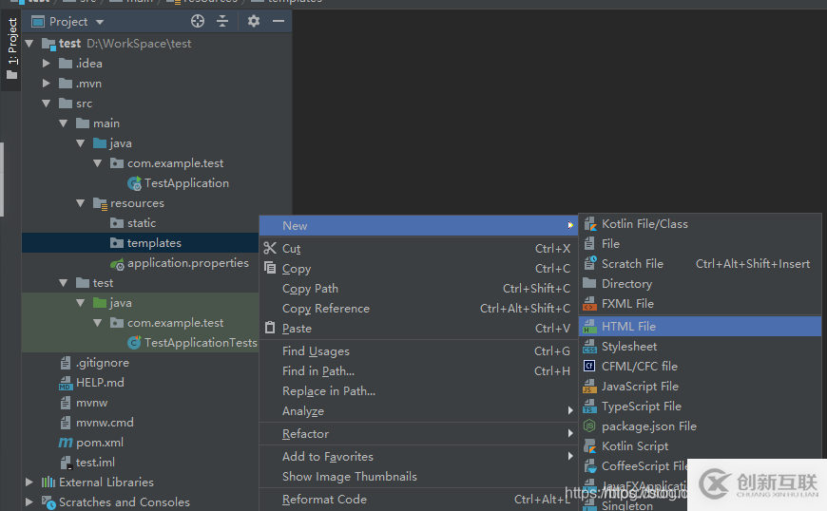Click the Kotlin File/Class icon
827x511 pixels.
coord(589,224)
